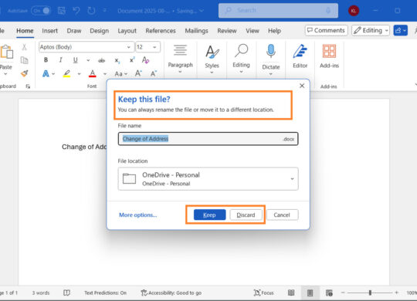Click the Cut scissors icon

[24, 47]
